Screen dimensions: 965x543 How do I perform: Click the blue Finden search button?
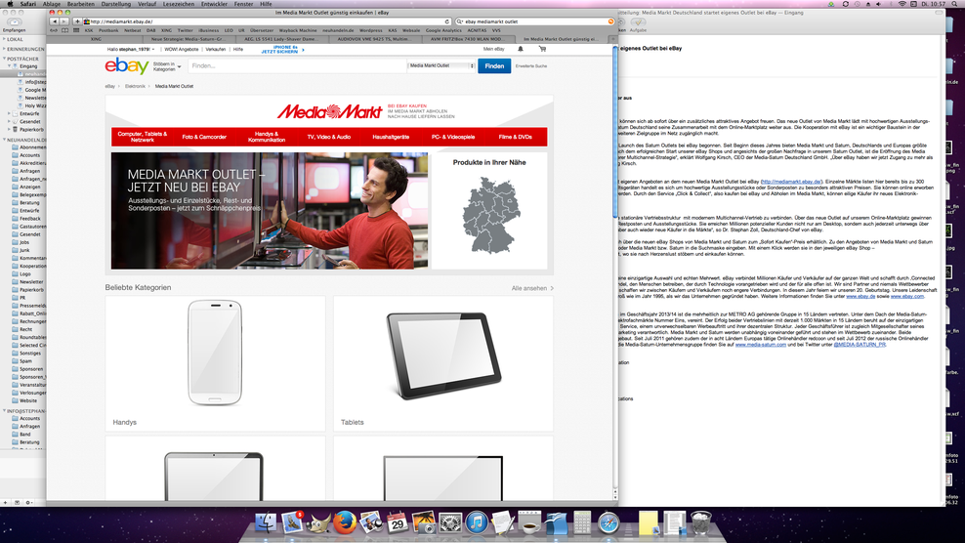tap(494, 65)
